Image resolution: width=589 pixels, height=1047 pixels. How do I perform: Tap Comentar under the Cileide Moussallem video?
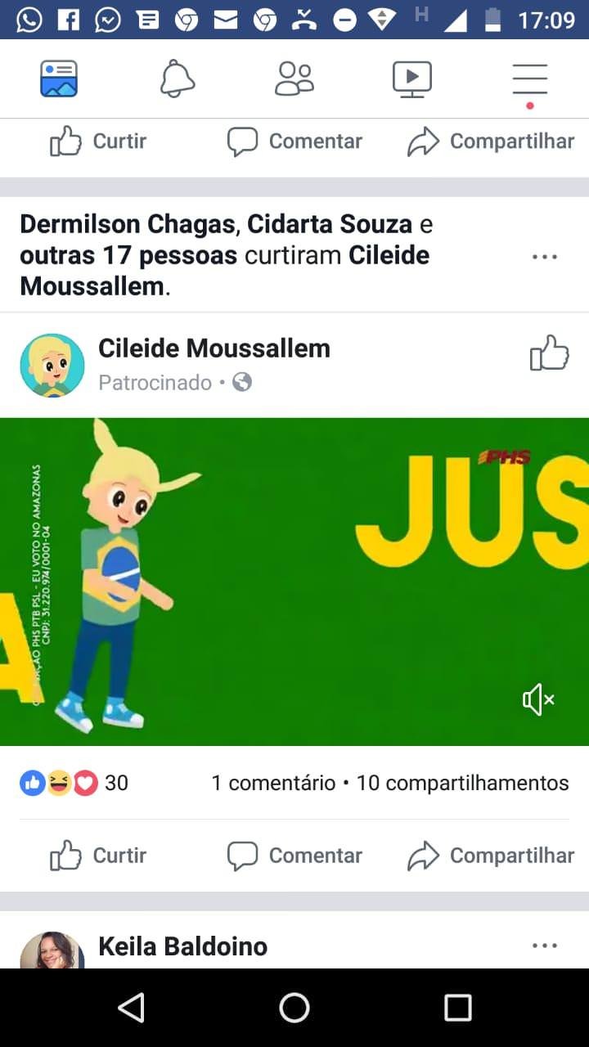pos(294,856)
